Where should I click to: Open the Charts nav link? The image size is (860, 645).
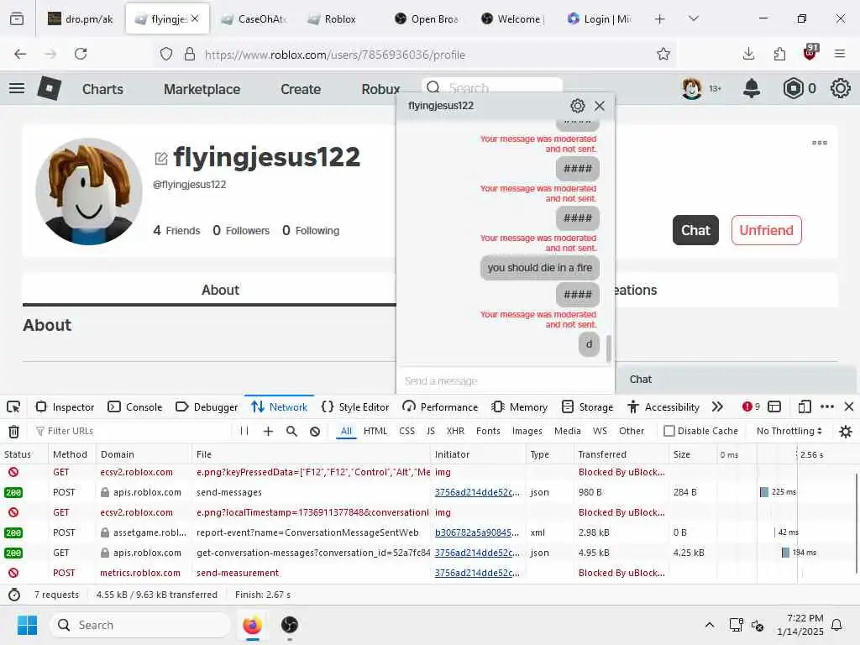[102, 89]
